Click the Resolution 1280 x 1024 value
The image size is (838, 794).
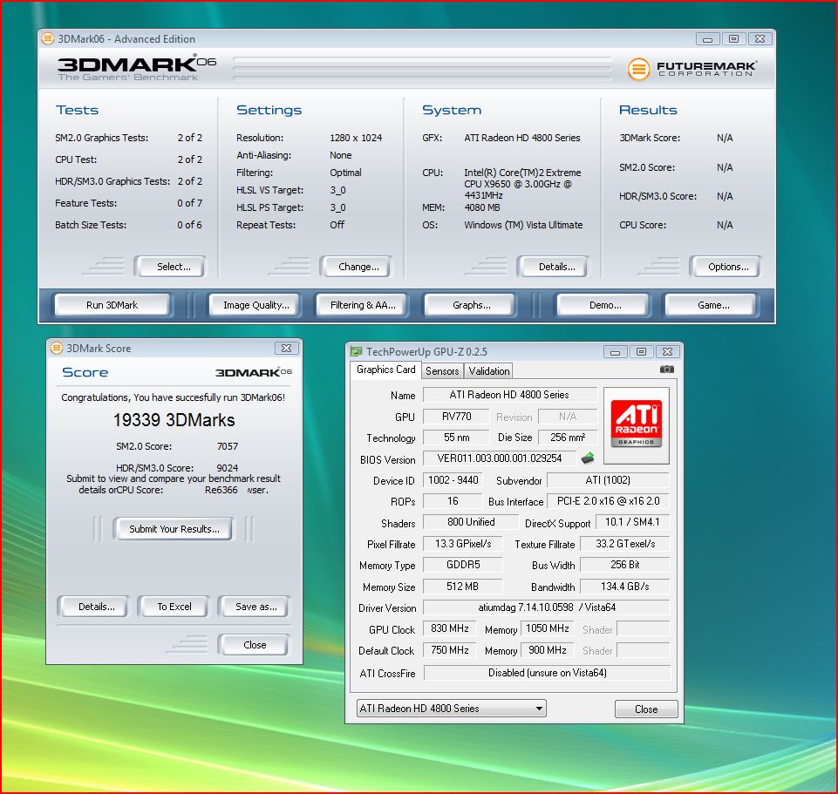pos(356,138)
